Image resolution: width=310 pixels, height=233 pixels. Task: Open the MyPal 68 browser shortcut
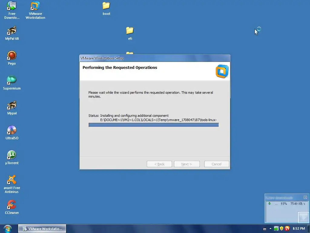tap(12, 33)
